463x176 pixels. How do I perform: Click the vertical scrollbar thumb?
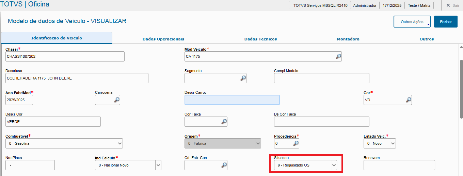click(x=461, y=89)
